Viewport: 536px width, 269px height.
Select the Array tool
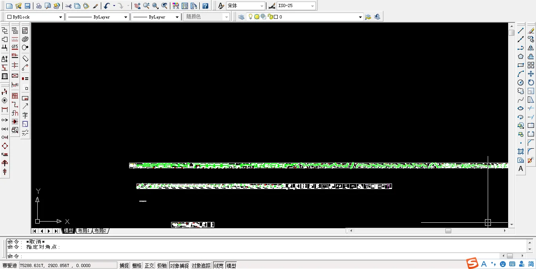pos(531,65)
